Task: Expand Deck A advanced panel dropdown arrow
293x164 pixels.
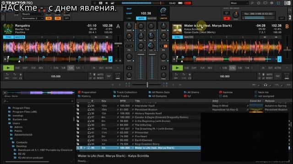Action: 118,68
